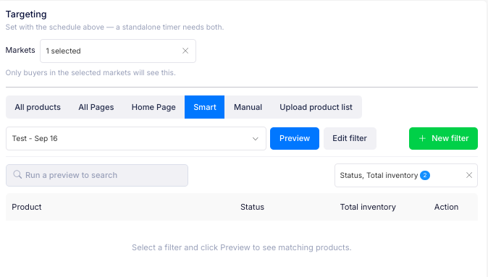Click the Edit filter button
This screenshot has width=488, height=277.
pos(350,138)
